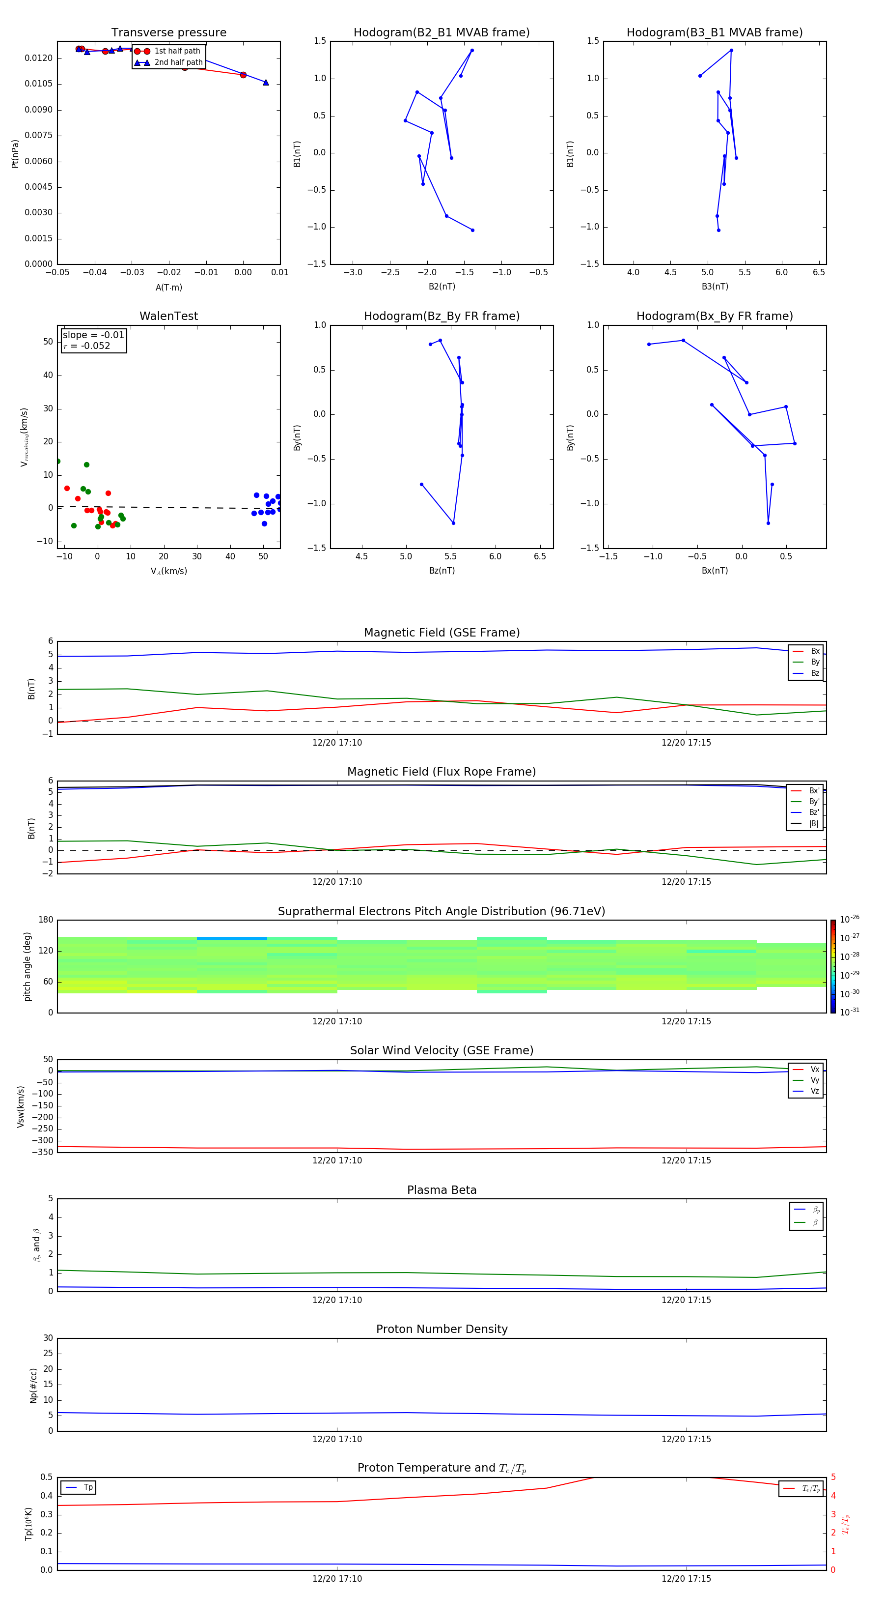
Task: Select the Tp legend entry
Action: (79, 1487)
